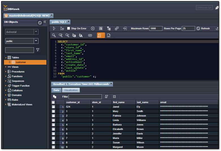The height and width of the screenshot is (151, 221).
Task: Select the public SQL1 editor tab
Action: pos(59,22)
